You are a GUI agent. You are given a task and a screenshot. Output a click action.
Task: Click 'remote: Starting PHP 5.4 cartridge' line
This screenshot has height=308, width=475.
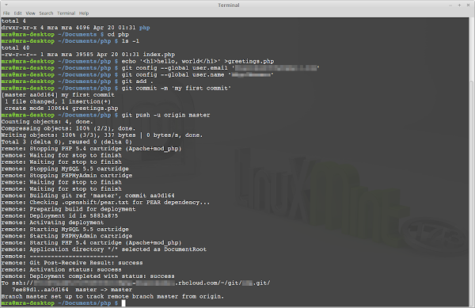pyautogui.click(x=92, y=242)
